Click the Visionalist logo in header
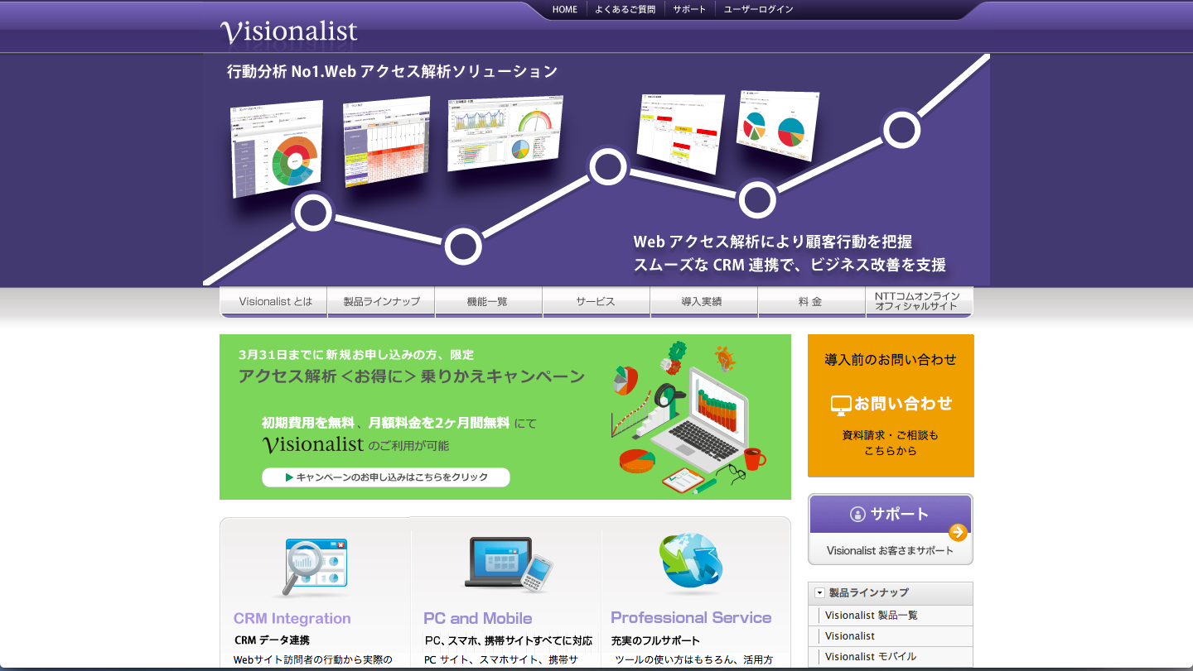The image size is (1193, 671). [288, 31]
